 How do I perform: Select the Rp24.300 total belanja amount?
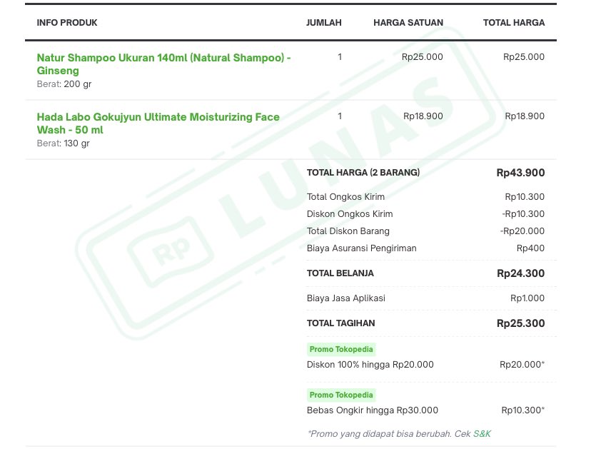click(520, 273)
